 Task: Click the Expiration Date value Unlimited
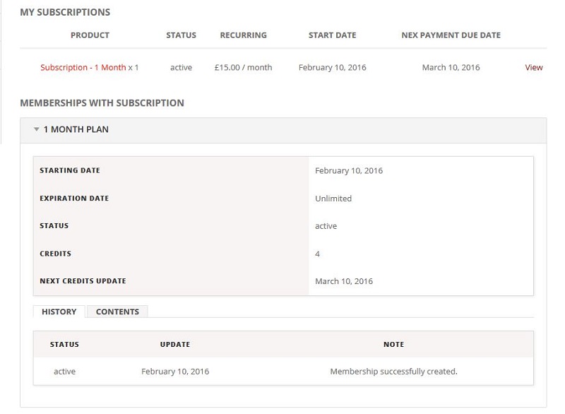click(333, 199)
